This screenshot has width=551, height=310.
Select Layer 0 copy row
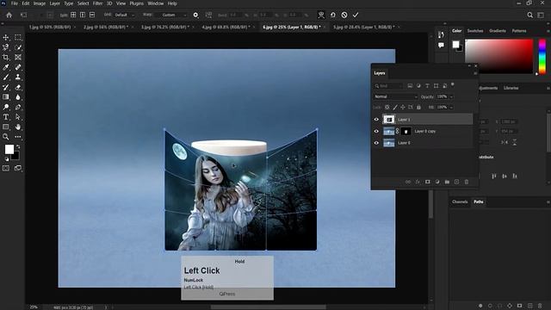(x=423, y=131)
